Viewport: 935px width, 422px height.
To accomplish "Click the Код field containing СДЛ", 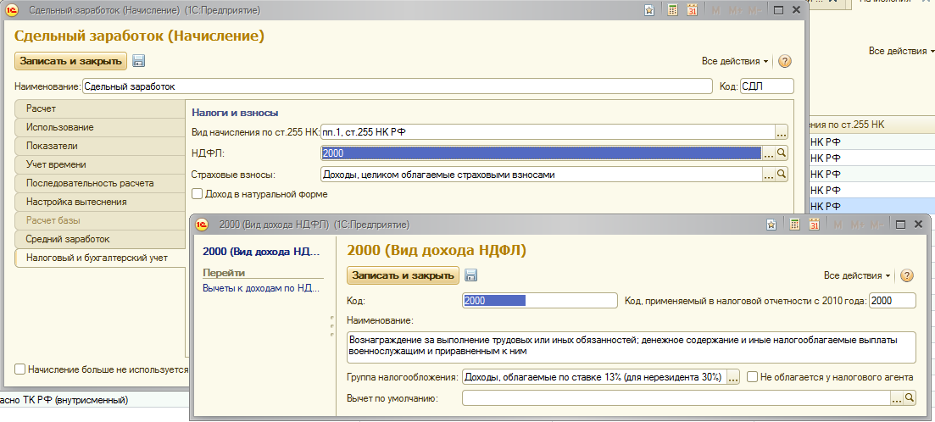I will [x=767, y=86].
